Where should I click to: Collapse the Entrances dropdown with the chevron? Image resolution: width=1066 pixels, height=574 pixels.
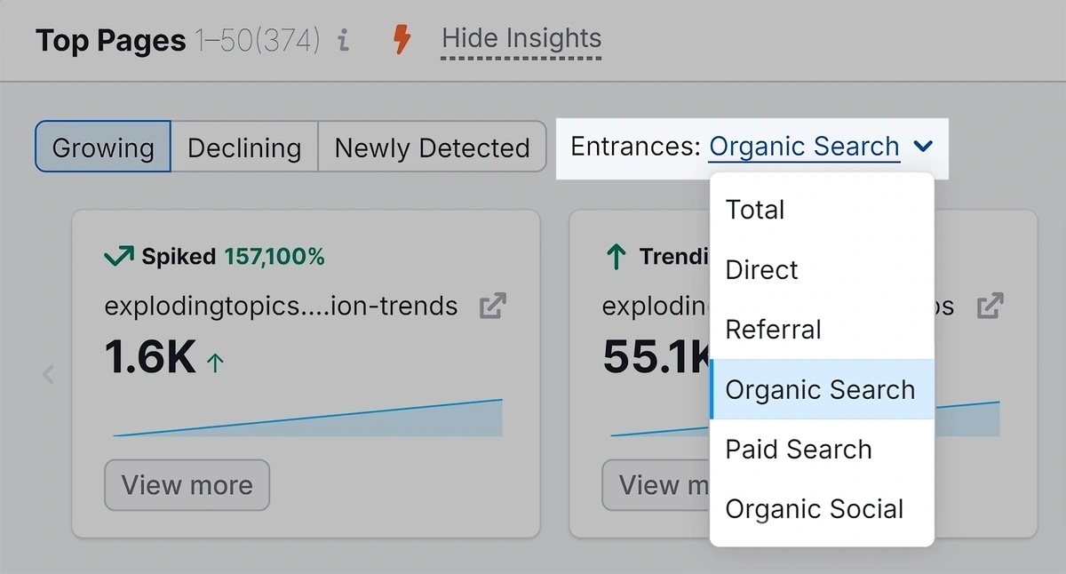pyautogui.click(x=922, y=146)
